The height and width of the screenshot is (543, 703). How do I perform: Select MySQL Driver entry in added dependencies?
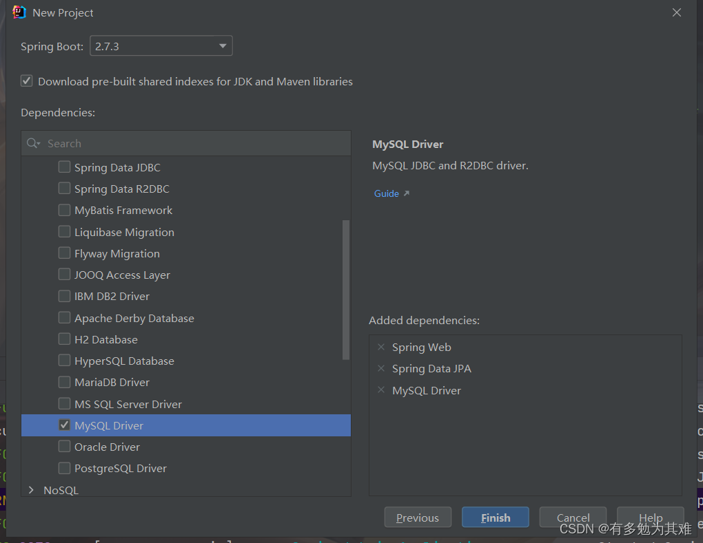coord(427,390)
